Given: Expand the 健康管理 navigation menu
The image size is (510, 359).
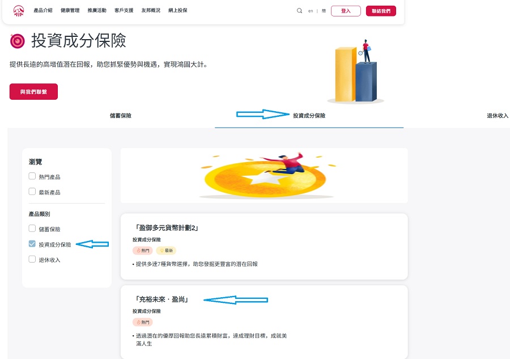Looking at the screenshot, I should point(70,11).
